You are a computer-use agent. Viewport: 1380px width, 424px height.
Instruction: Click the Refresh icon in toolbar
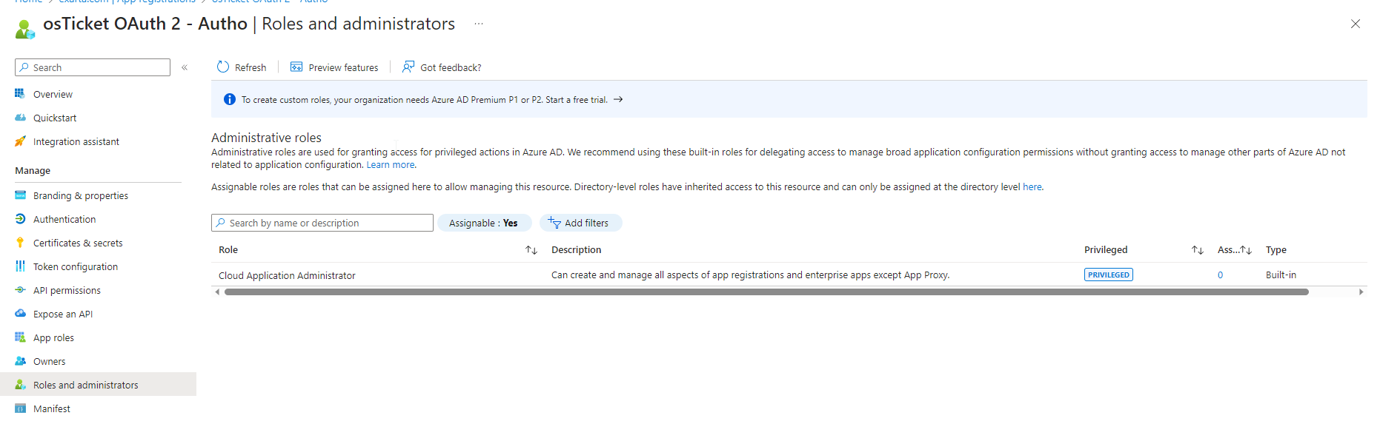[x=223, y=67]
